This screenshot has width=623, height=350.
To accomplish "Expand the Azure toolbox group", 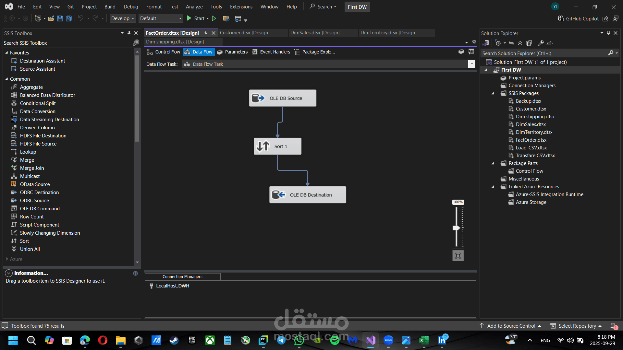I will tap(7, 259).
